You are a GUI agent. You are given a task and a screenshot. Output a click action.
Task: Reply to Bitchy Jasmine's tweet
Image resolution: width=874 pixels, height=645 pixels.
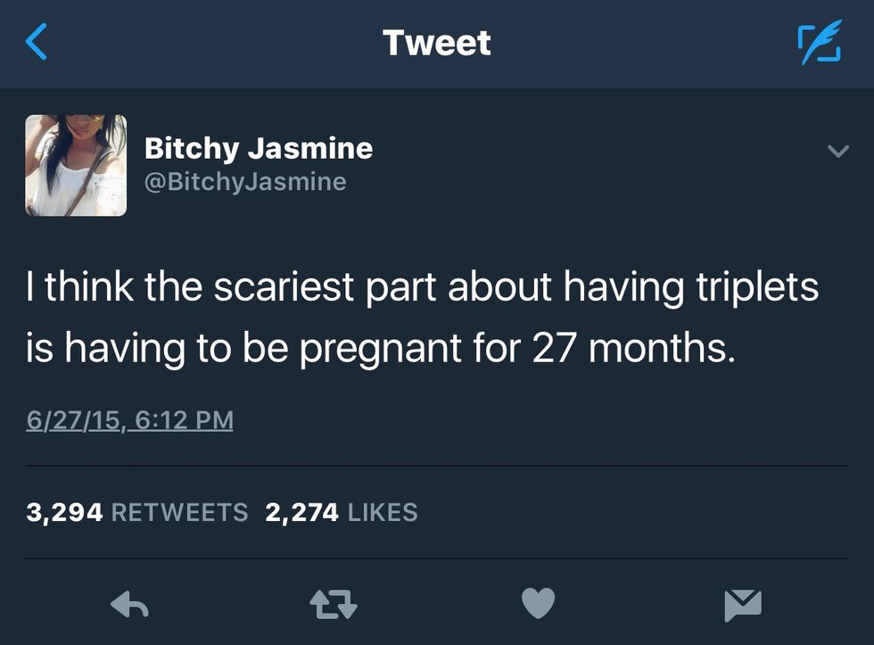pos(129,606)
